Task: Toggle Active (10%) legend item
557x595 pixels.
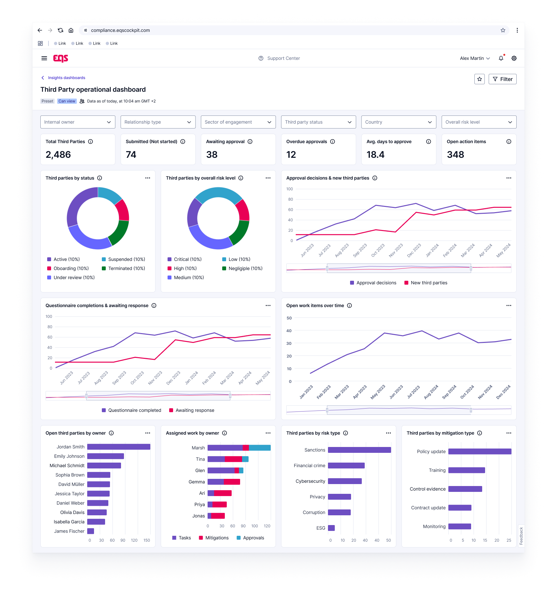Action: point(63,259)
